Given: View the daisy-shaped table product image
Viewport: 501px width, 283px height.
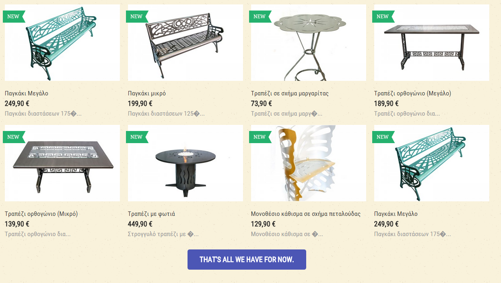Looking at the screenshot, I should click(309, 42).
